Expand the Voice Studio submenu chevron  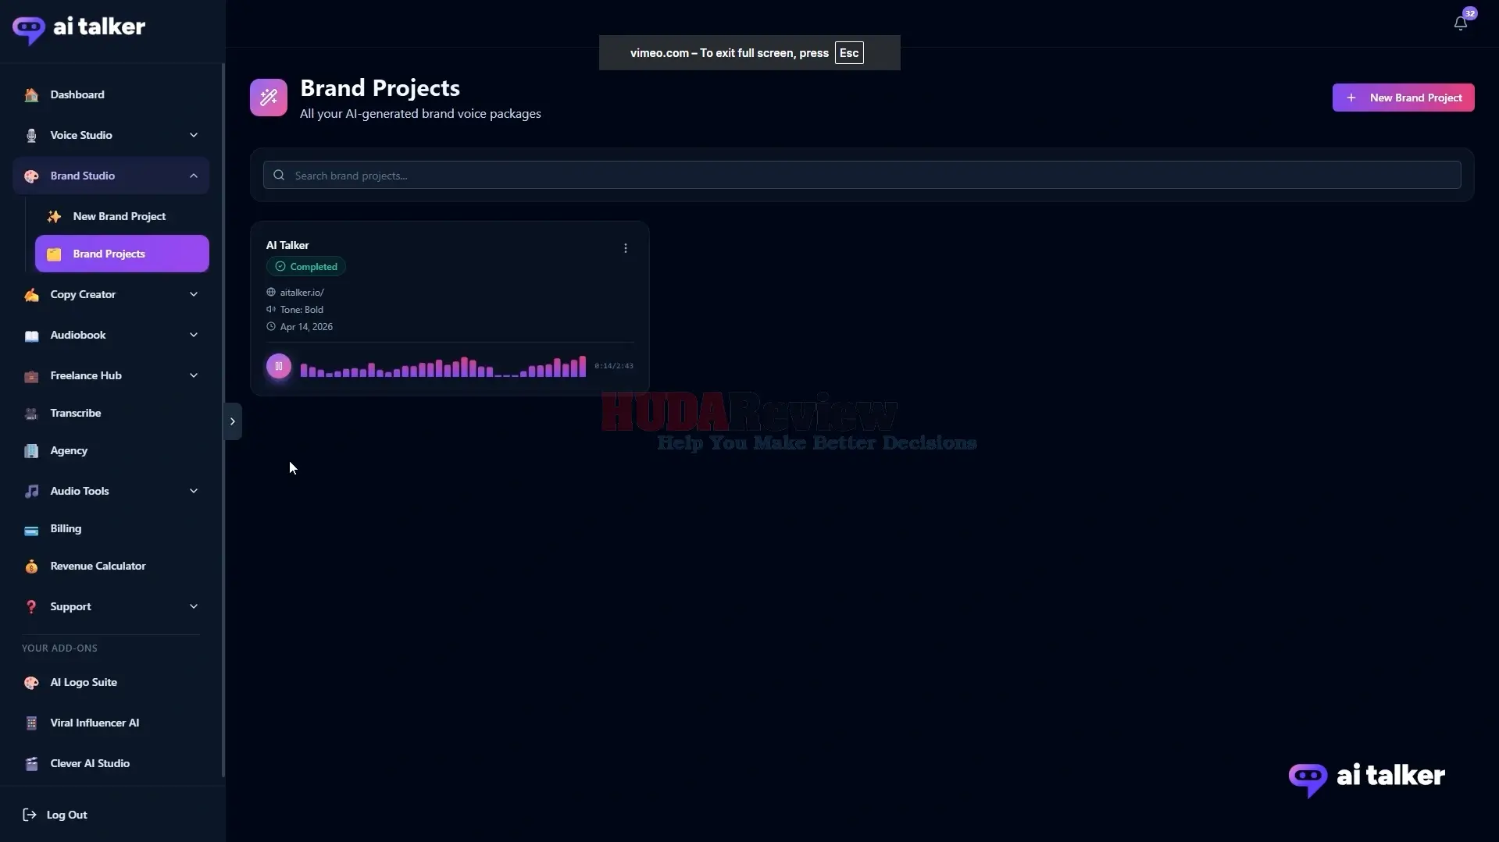[x=194, y=135]
